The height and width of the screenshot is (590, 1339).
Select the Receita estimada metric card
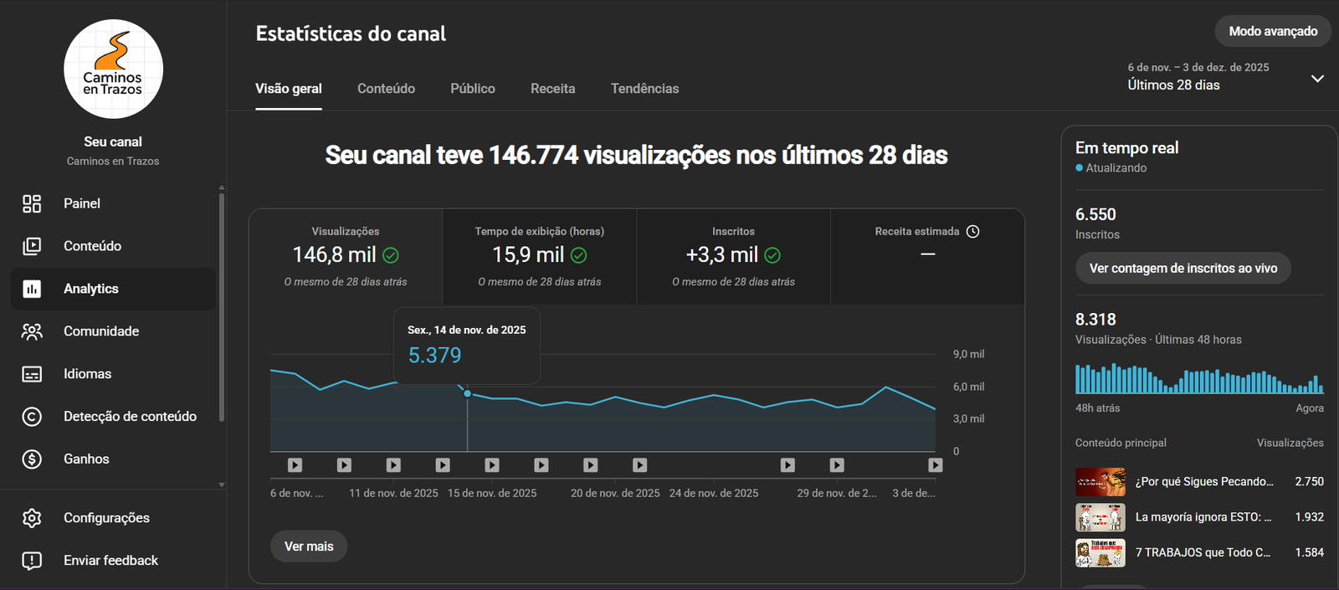pyautogui.click(x=927, y=256)
